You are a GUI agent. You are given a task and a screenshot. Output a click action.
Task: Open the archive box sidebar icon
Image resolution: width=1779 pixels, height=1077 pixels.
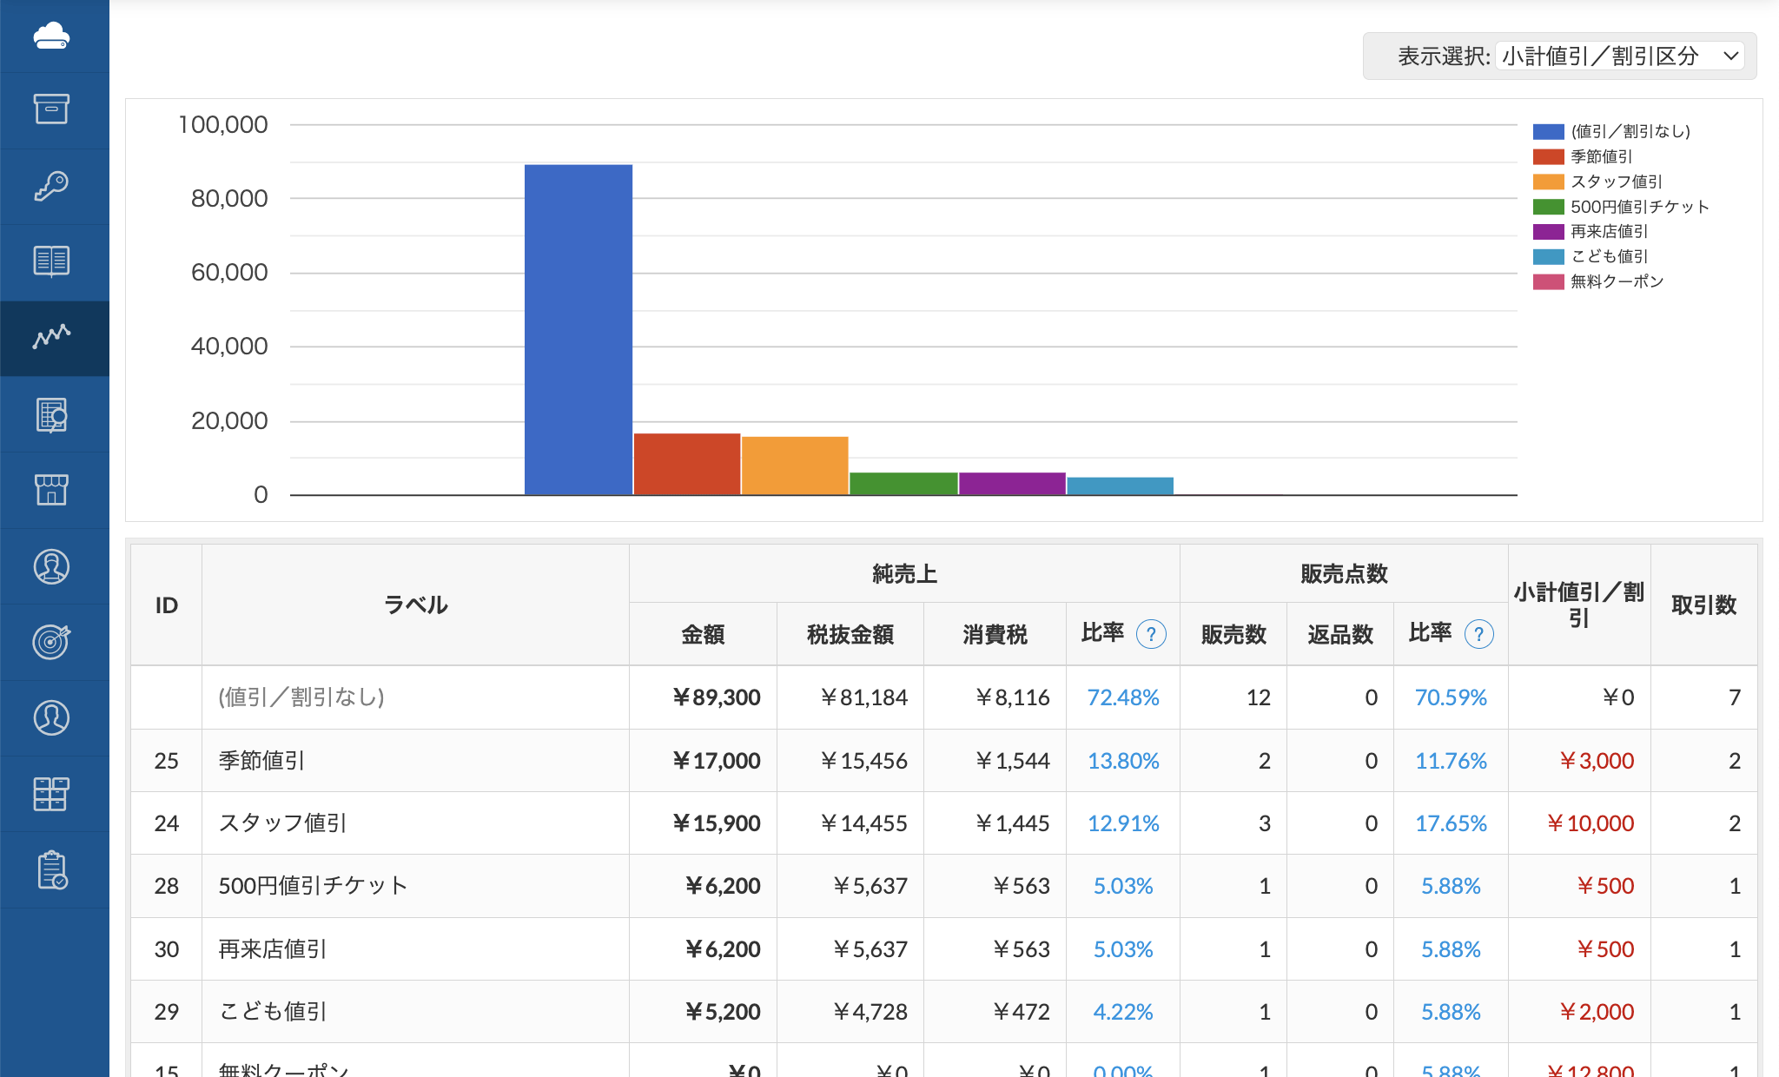pyautogui.click(x=51, y=109)
